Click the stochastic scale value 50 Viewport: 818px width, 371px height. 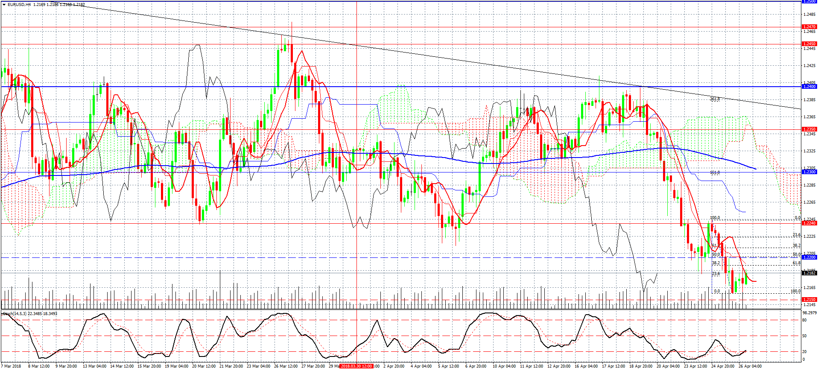[x=805, y=336]
